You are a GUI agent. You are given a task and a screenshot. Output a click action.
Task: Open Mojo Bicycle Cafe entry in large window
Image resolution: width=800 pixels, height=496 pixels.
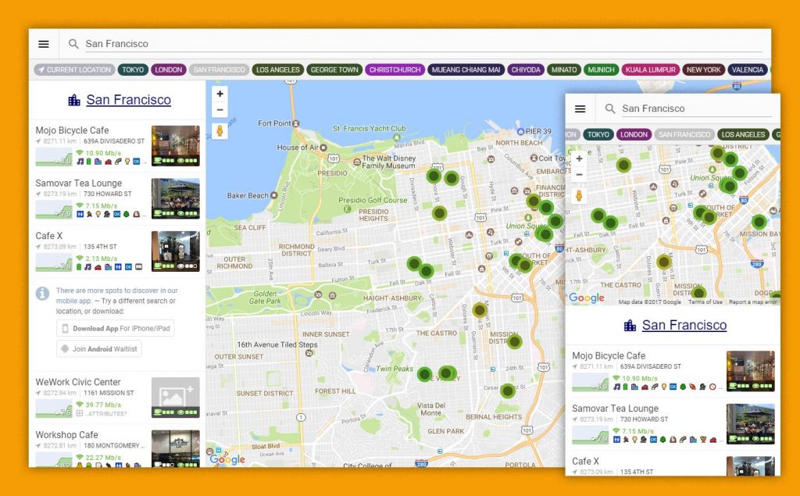[x=117, y=146]
